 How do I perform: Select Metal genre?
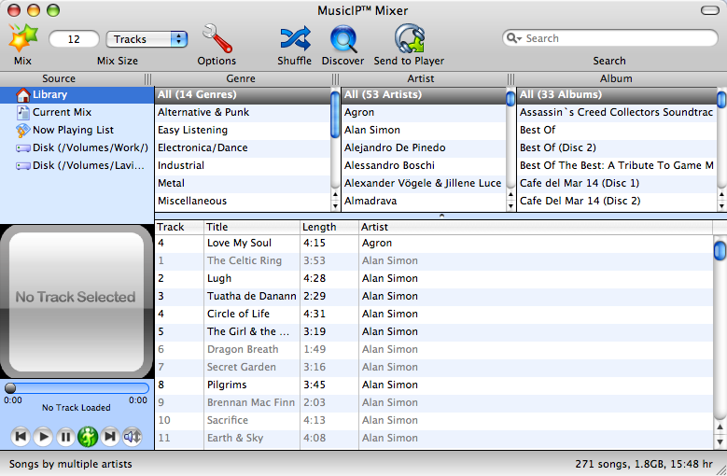243,183
